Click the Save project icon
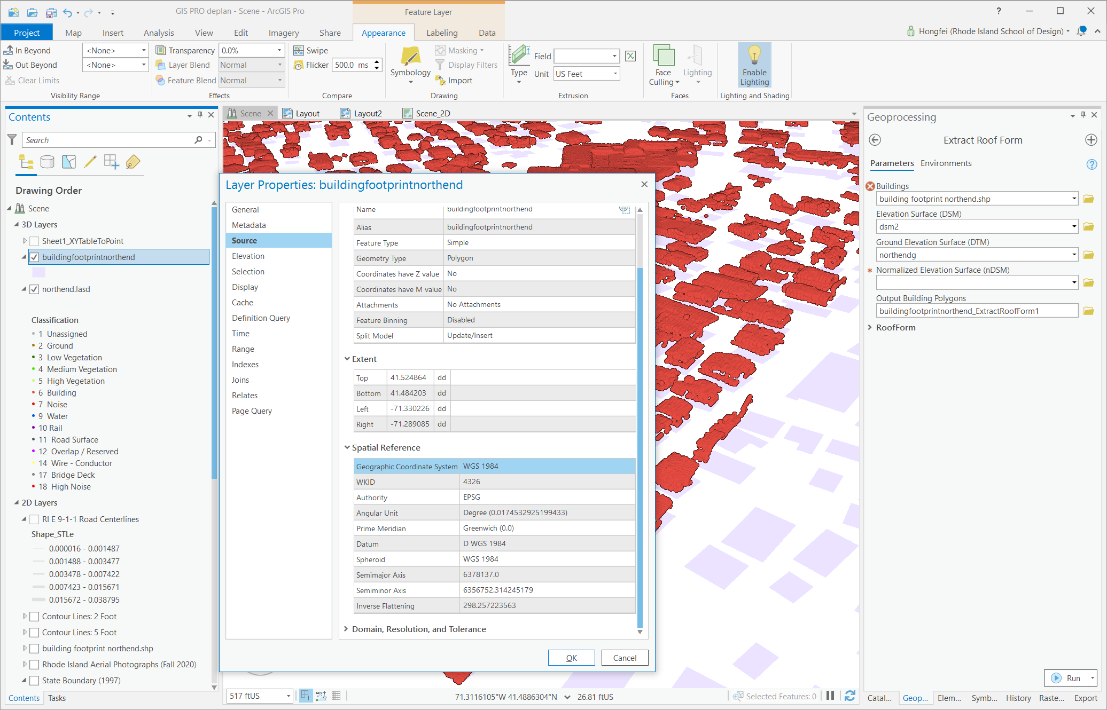1107x710 pixels. (x=51, y=12)
